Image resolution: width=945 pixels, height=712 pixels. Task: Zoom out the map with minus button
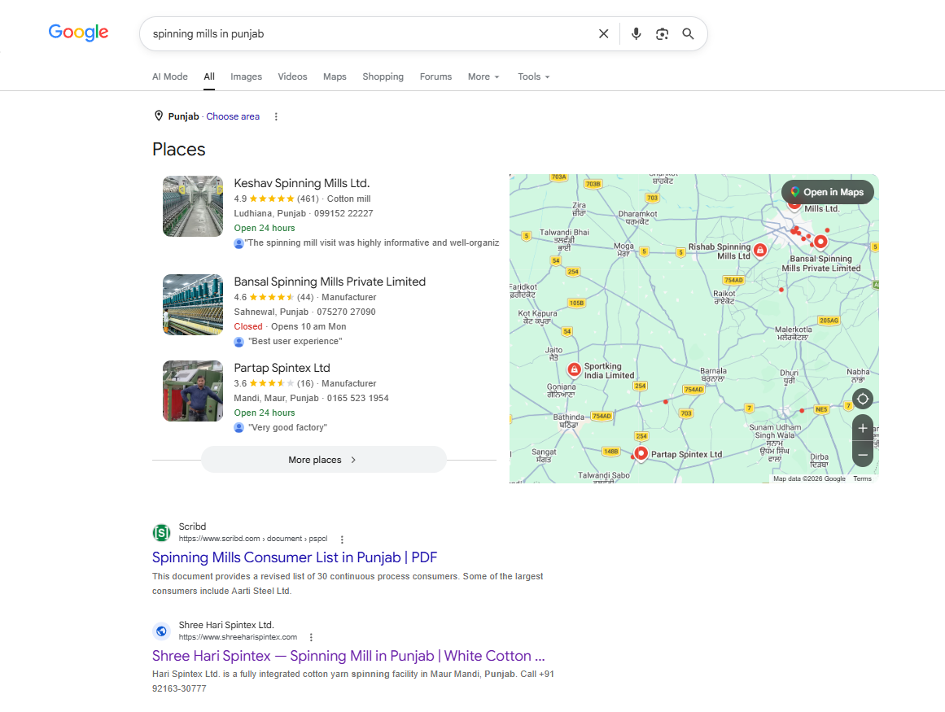click(863, 455)
